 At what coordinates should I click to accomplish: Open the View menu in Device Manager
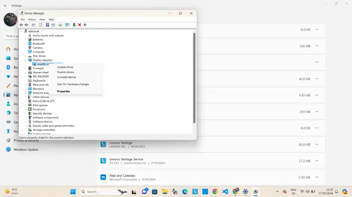point(42,19)
